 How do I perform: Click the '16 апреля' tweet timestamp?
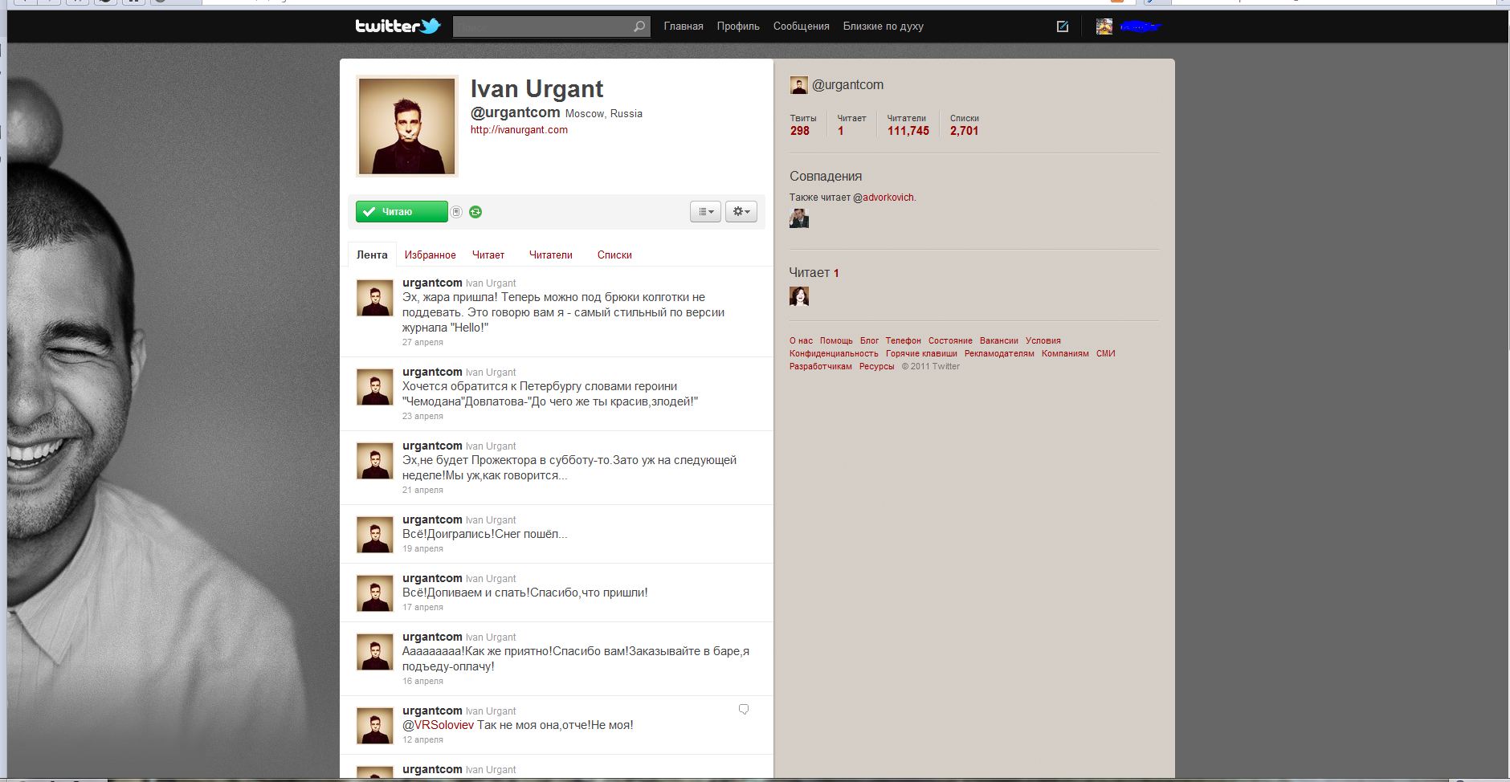click(422, 681)
